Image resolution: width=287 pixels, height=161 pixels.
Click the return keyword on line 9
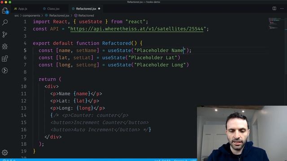click(x=47, y=79)
